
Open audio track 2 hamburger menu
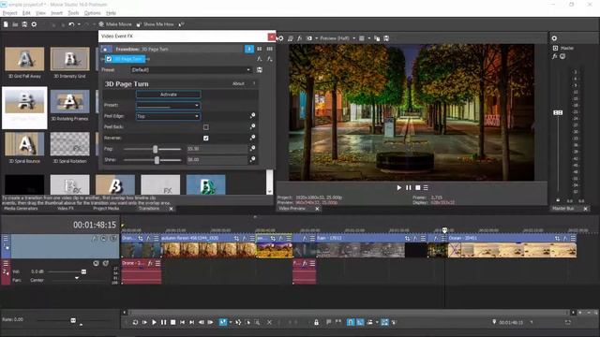(x=6, y=263)
